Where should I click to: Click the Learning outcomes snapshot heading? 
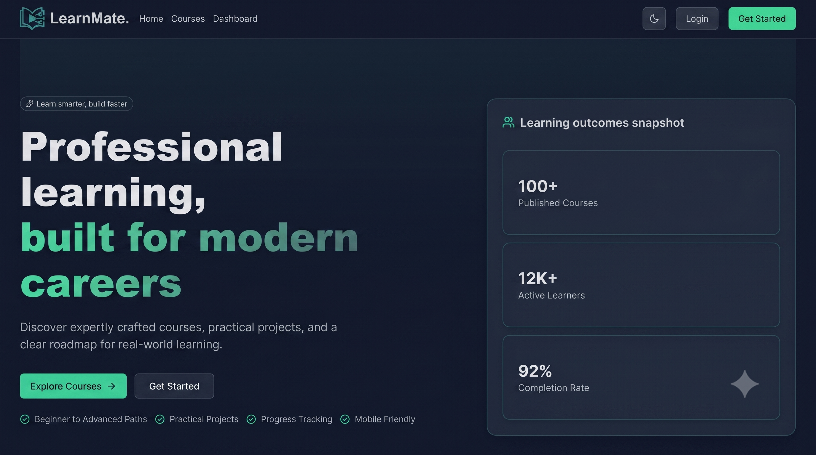602,123
